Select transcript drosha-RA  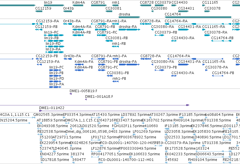coord(129,30)
